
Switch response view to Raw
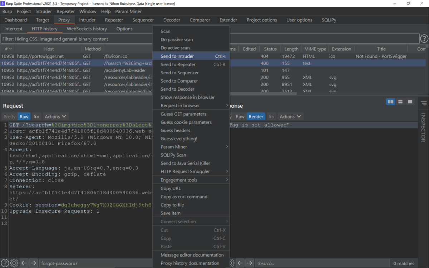coord(240,116)
